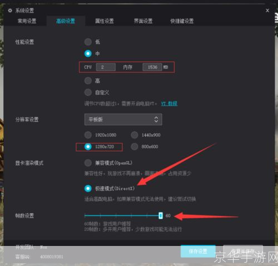
Task: Click the 帧数设置 slider handle
Action: tap(161, 215)
